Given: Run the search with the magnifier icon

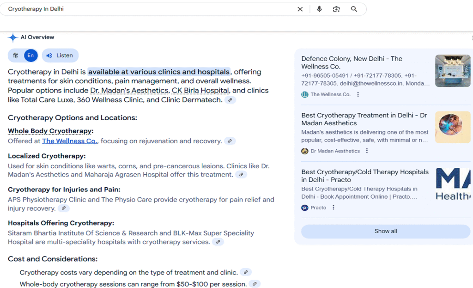Looking at the screenshot, I should tap(354, 9).
